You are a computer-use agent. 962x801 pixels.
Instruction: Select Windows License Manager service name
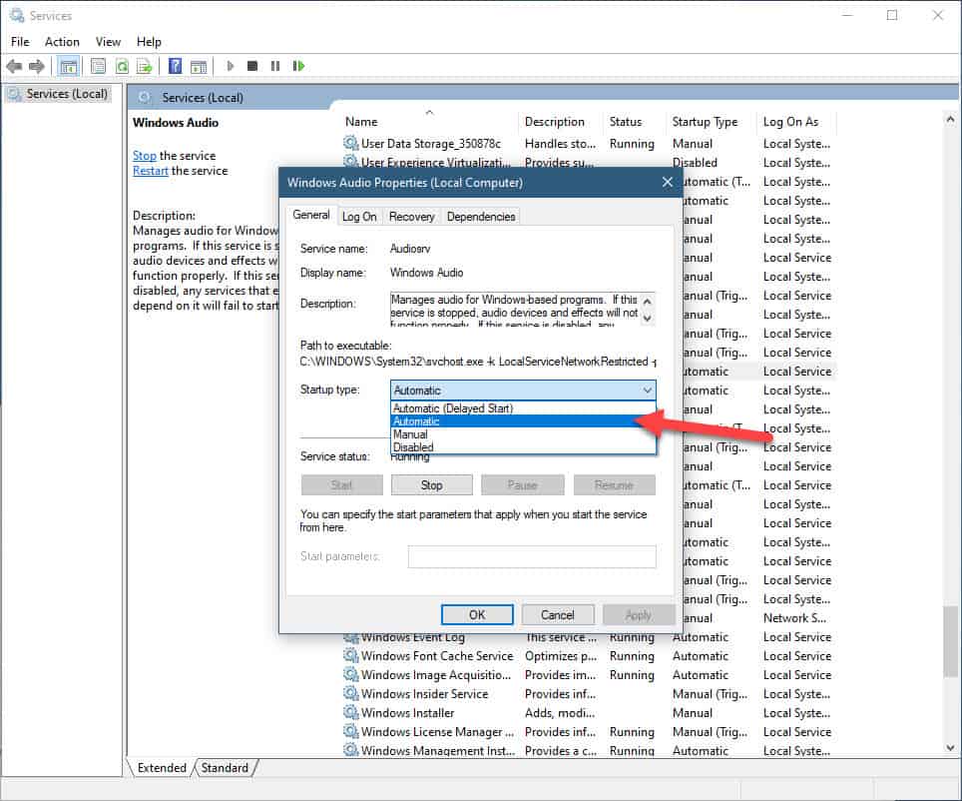tap(437, 732)
